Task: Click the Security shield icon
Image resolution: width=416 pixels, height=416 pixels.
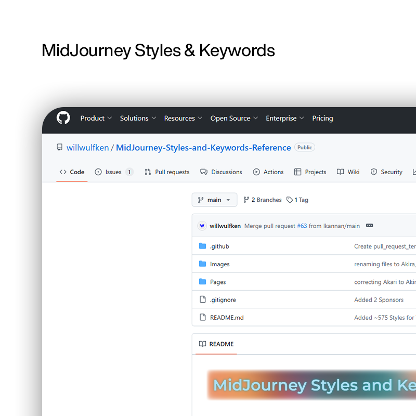Action: [373, 172]
